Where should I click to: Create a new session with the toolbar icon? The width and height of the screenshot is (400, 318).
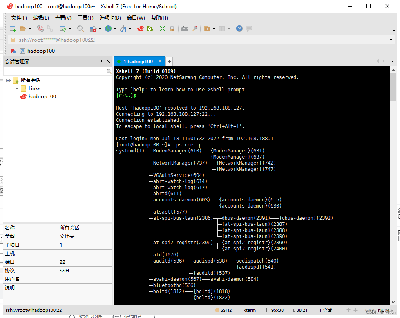13,29
